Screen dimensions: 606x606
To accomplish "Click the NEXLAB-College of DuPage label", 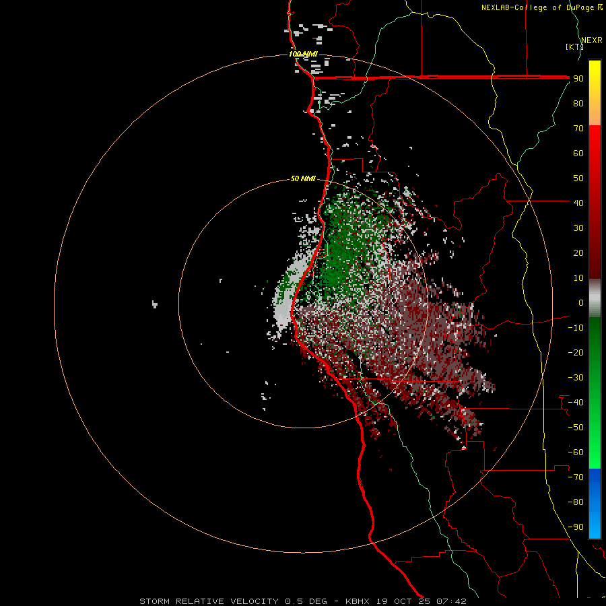I will 537,7.
